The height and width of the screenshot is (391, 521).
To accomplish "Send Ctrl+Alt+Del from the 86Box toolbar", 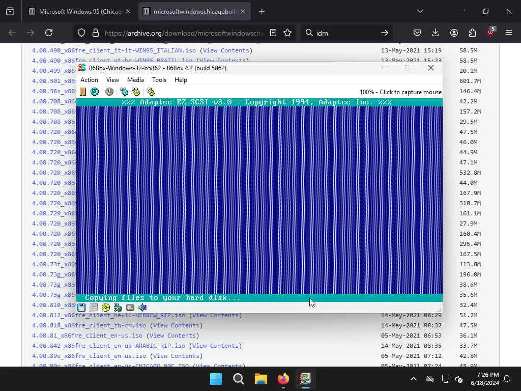I will pos(124,92).
